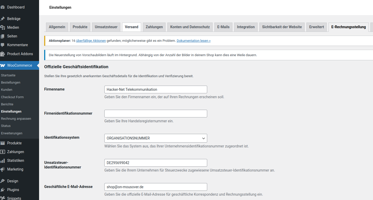
Task: Open Bestellungen in the WooCommerce submenu
Action: pyautogui.click(x=11, y=83)
